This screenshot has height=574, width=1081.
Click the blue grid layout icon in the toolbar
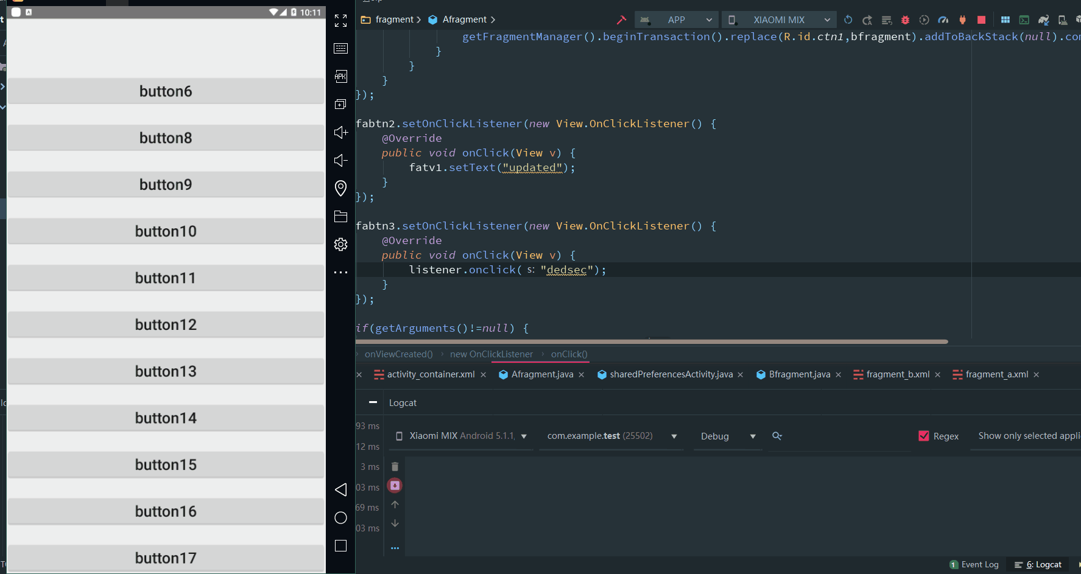[1005, 20]
